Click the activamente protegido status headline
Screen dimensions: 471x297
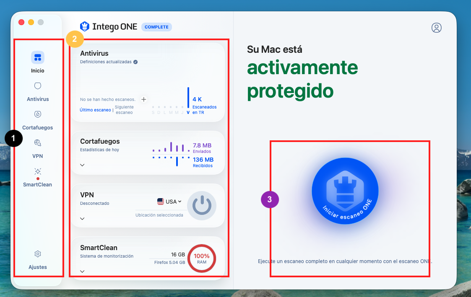click(302, 79)
